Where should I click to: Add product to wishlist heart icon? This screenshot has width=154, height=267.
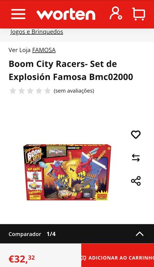136,135
